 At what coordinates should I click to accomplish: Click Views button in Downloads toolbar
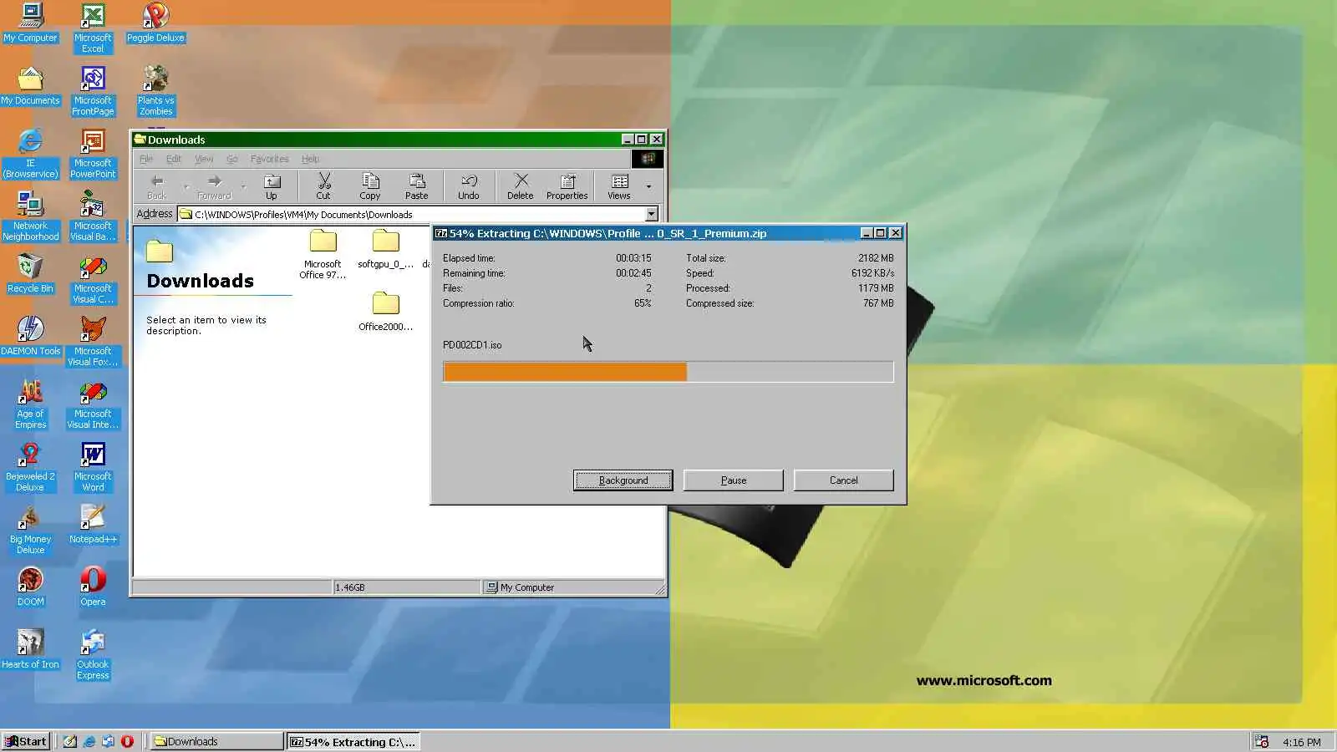click(619, 186)
